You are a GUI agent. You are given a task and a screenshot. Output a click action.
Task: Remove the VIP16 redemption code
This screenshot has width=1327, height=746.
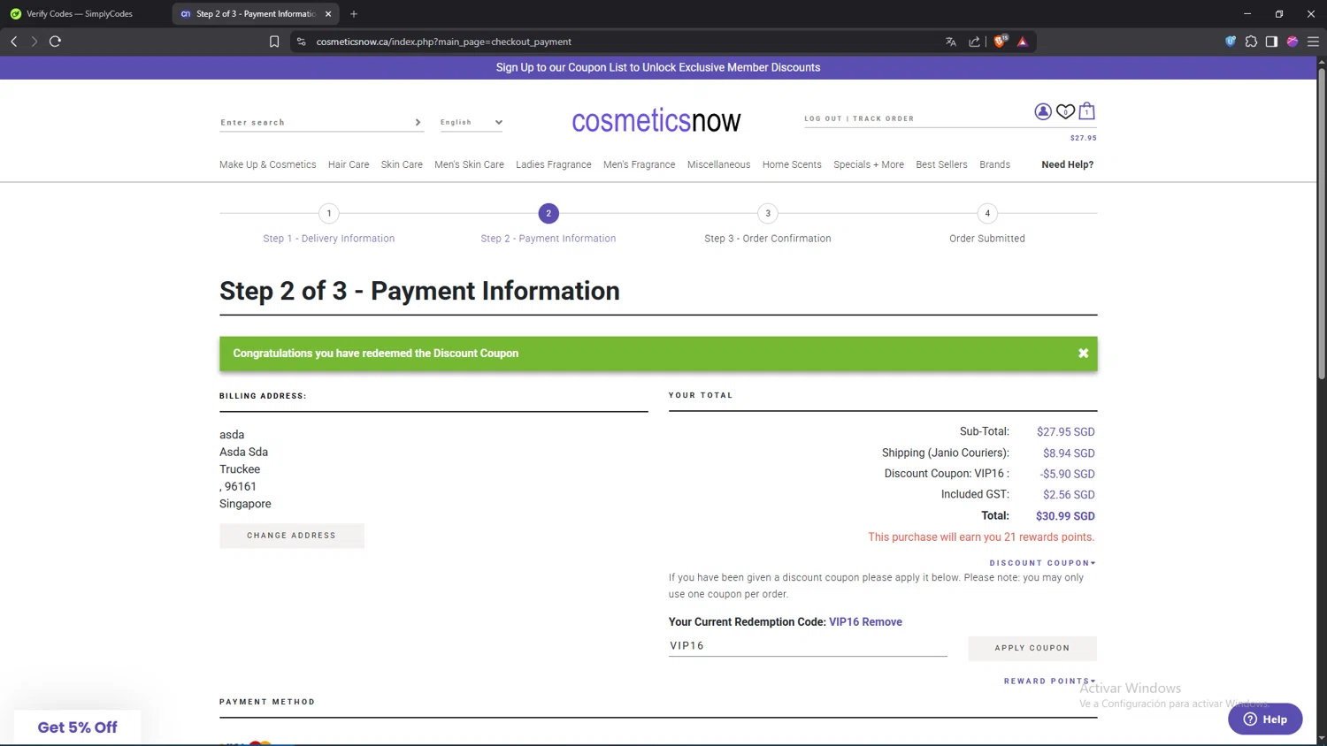tap(882, 622)
